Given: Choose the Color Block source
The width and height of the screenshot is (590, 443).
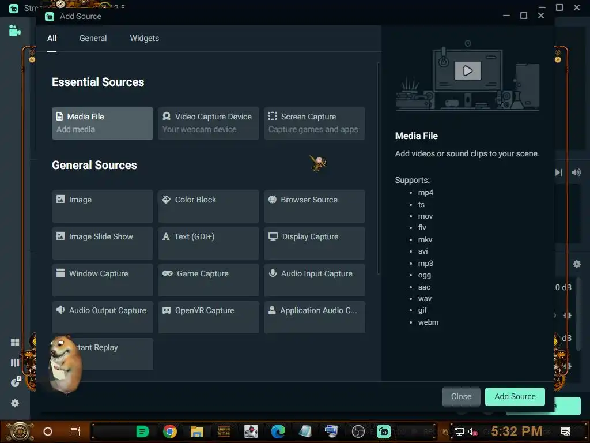Looking at the screenshot, I should click(209, 206).
